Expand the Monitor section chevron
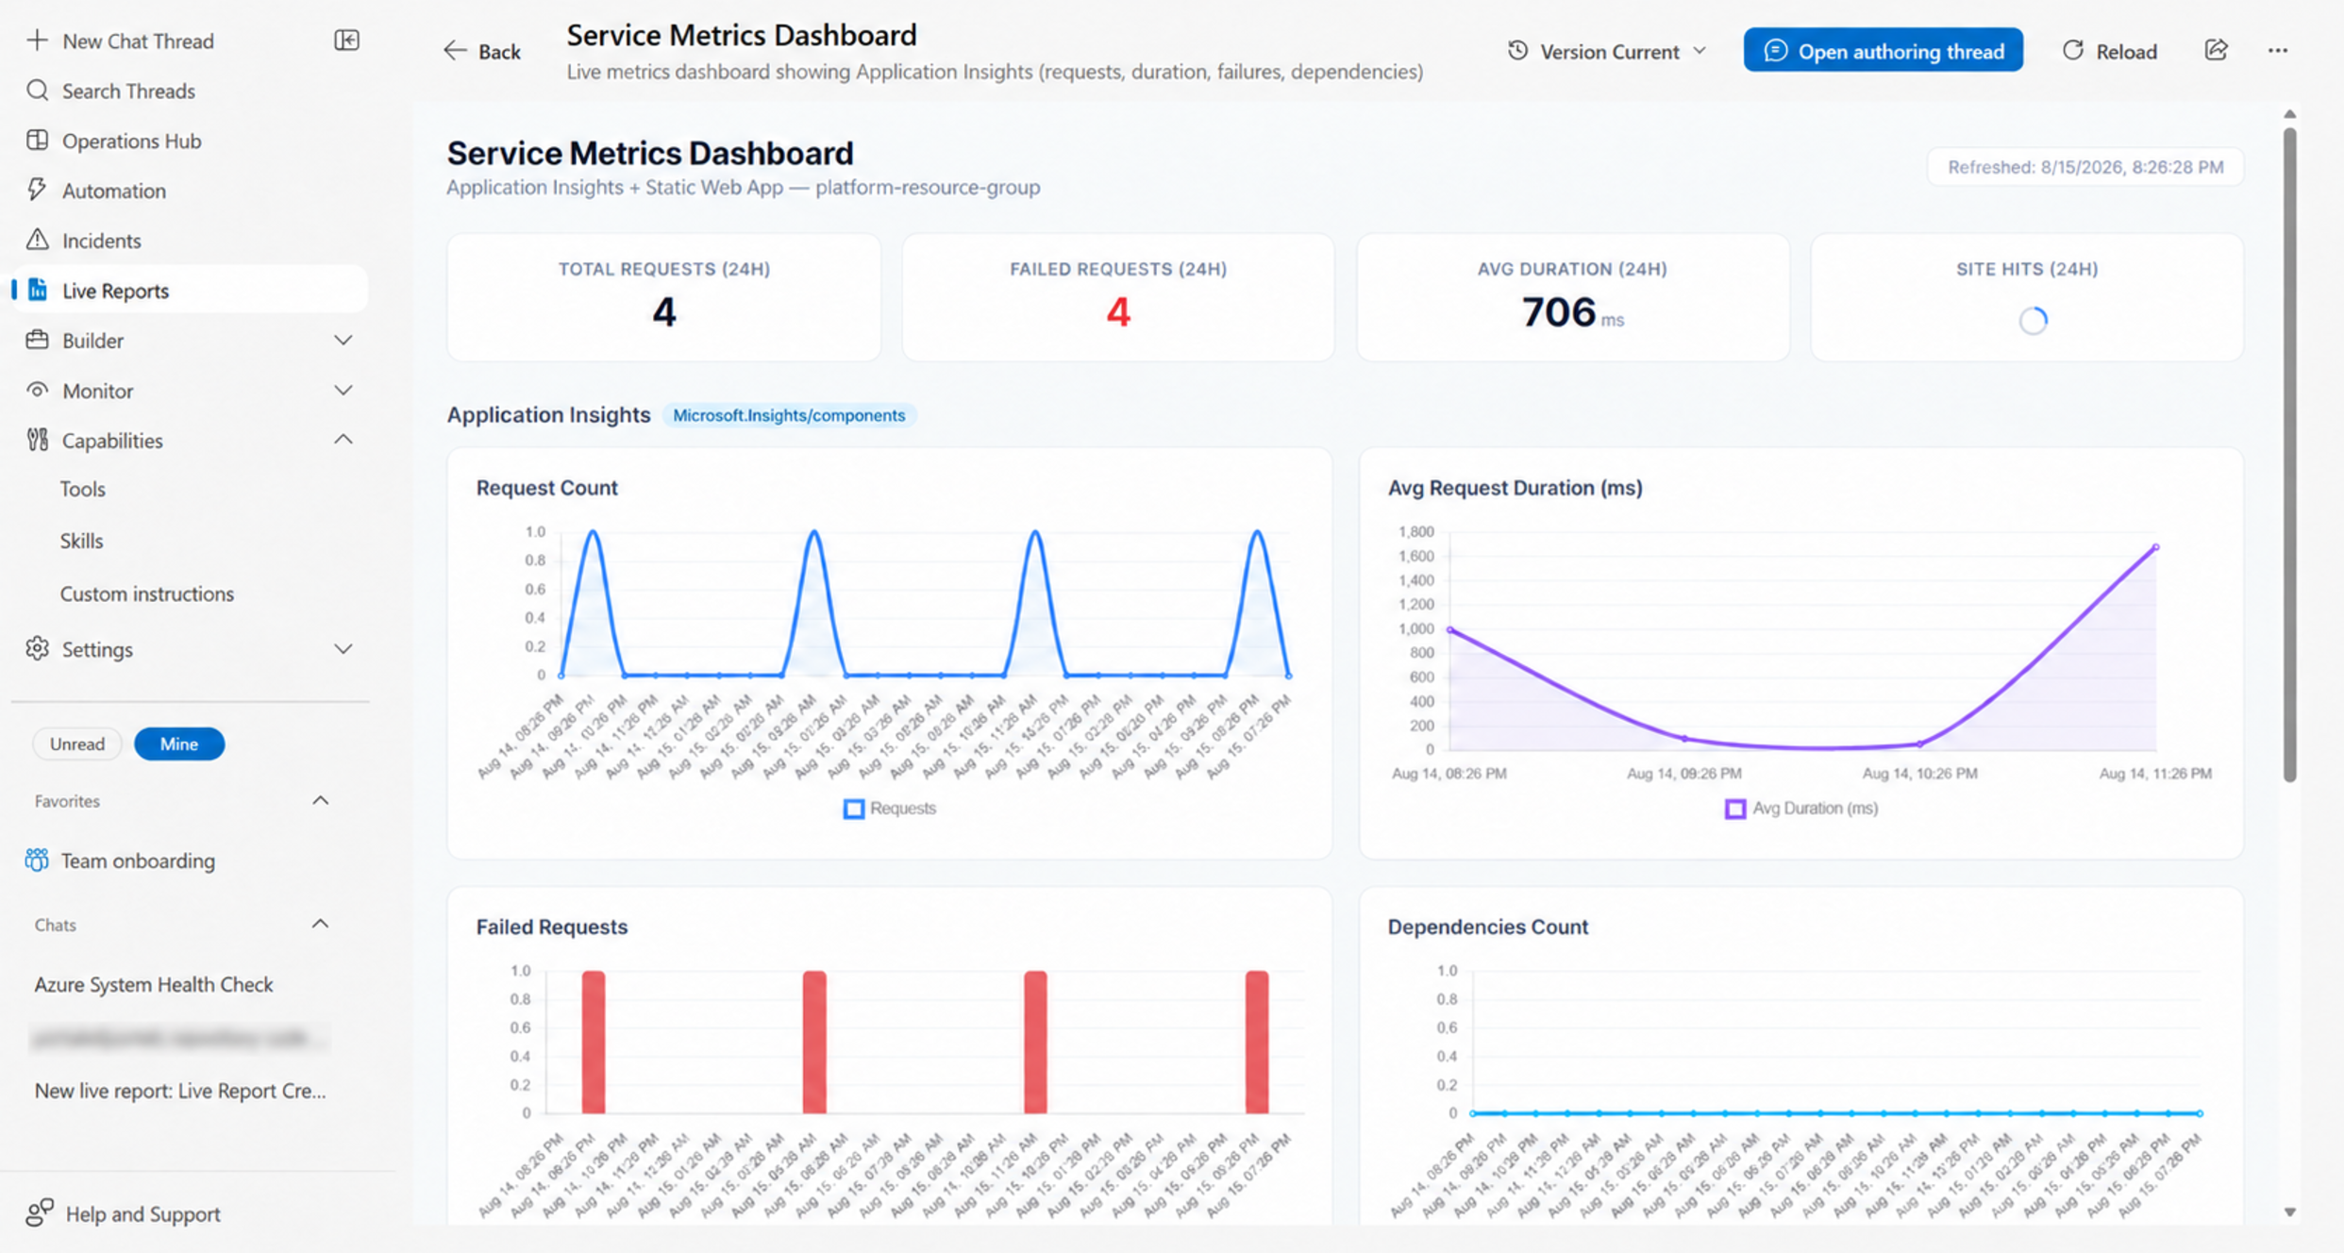Screen dimensions: 2344x1253 pyautogui.click(x=343, y=391)
